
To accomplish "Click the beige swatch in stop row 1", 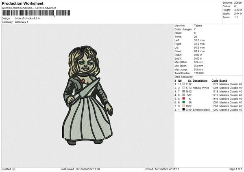I will point(183,84).
